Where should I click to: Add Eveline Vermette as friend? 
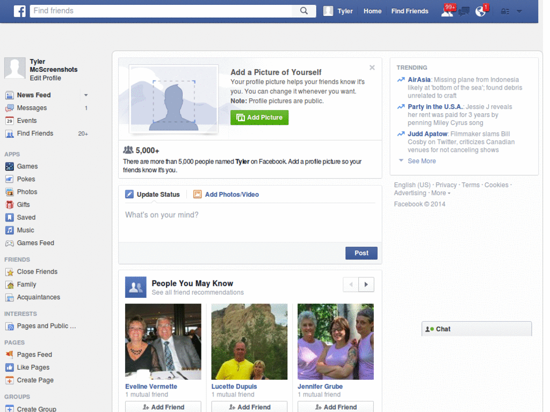click(x=163, y=407)
